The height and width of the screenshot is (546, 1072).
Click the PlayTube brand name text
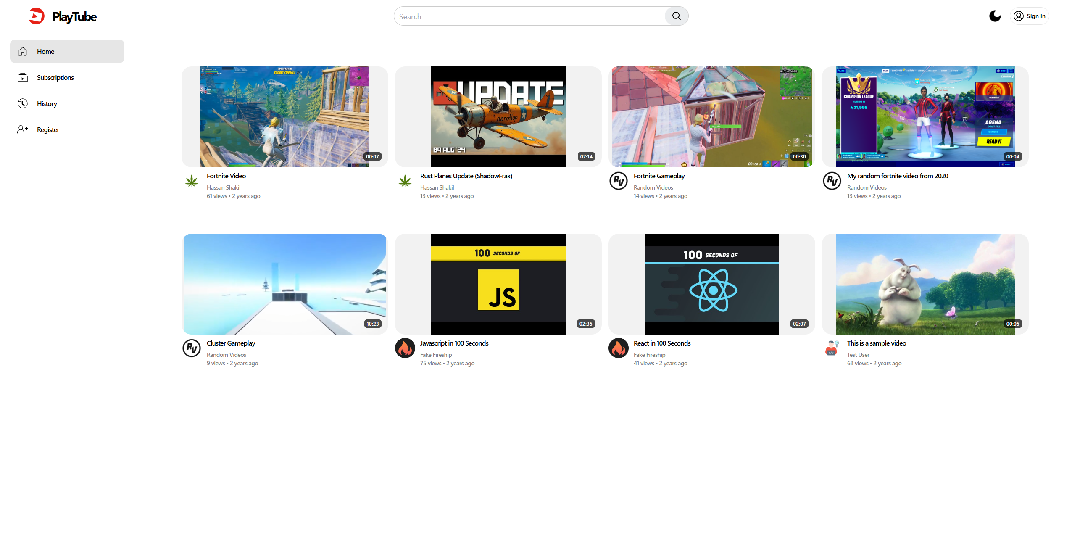click(74, 17)
